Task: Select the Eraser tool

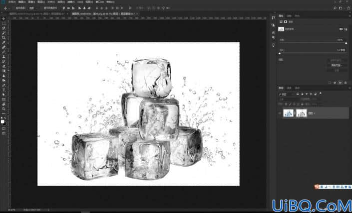Action: click(3, 66)
